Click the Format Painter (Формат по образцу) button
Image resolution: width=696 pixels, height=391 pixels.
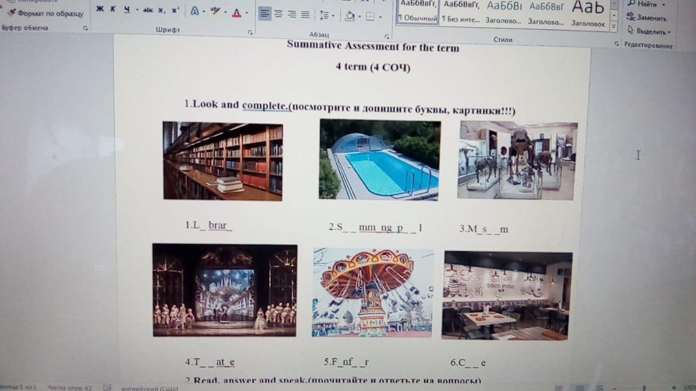(46, 14)
